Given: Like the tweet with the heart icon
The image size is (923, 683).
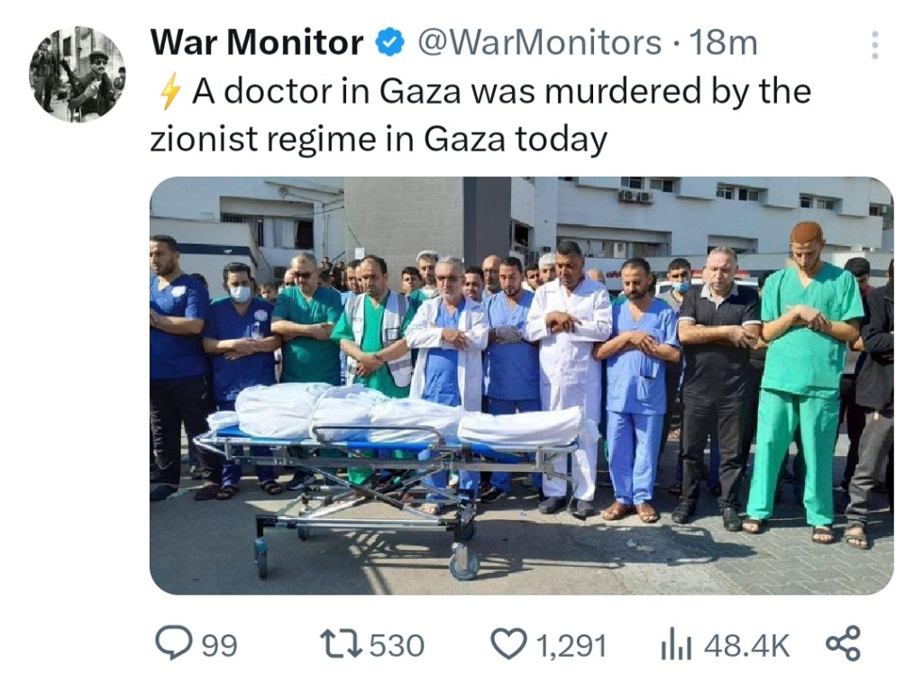Looking at the screenshot, I should pyautogui.click(x=510, y=644).
